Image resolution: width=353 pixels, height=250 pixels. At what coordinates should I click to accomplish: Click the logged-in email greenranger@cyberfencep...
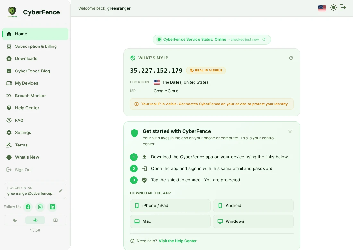(x=31, y=193)
